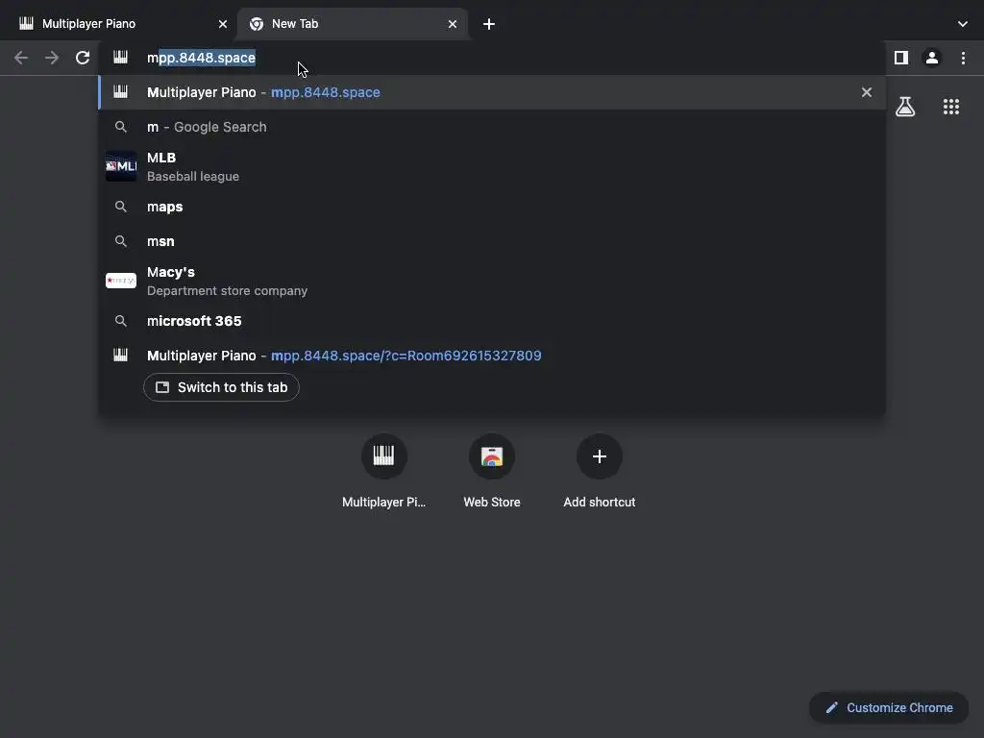Click the Macy's logo thumbnail

pyautogui.click(x=121, y=281)
